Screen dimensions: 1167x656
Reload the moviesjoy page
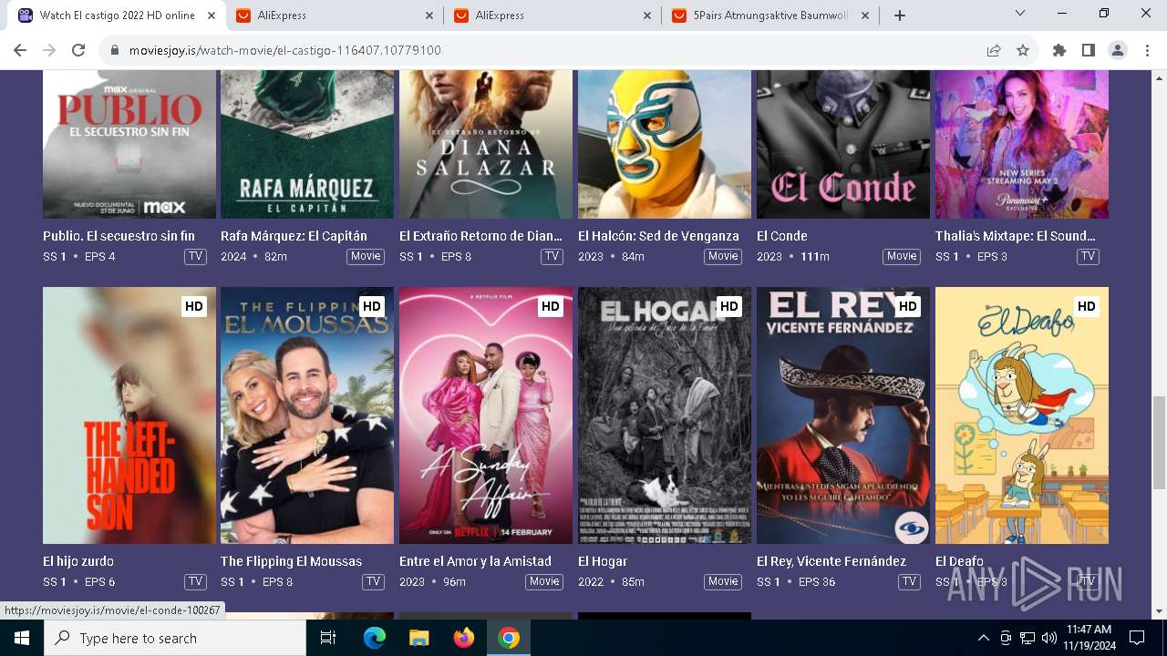[78, 50]
